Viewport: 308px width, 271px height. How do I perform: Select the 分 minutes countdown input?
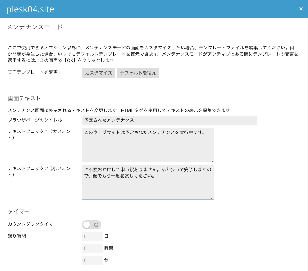(x=92, y=260)
